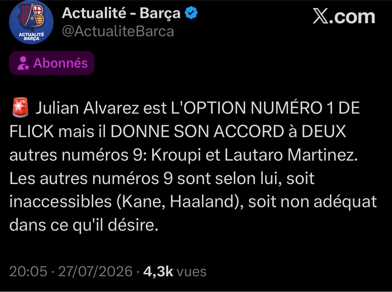Open the 4,3k vues view count

[x=175, y=271]
